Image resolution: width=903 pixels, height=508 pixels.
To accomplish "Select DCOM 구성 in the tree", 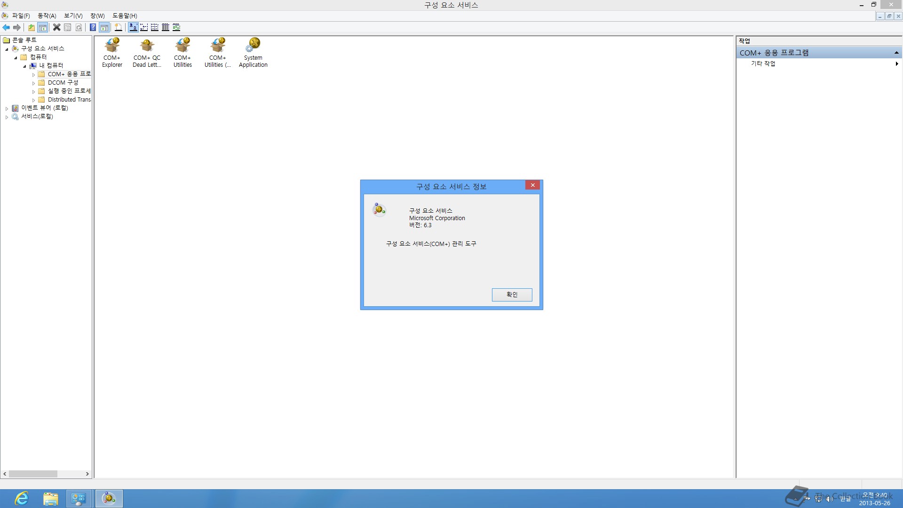I will click(x=63, y=82).
